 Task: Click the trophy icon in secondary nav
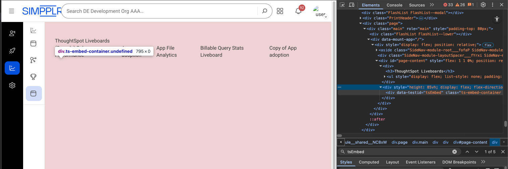pyautogui.click(x=34, y=77)
